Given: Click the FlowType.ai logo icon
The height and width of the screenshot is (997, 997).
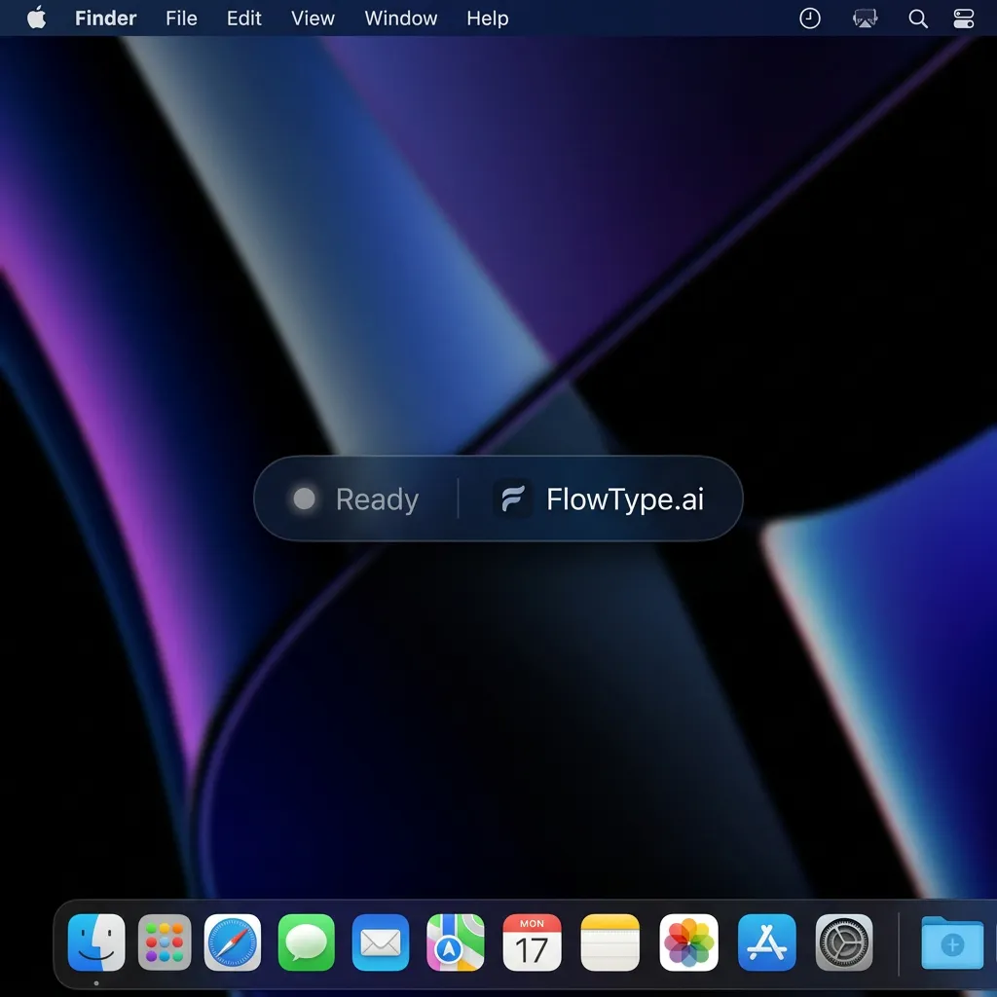Looking at the screenshot, I should [513, 498].
